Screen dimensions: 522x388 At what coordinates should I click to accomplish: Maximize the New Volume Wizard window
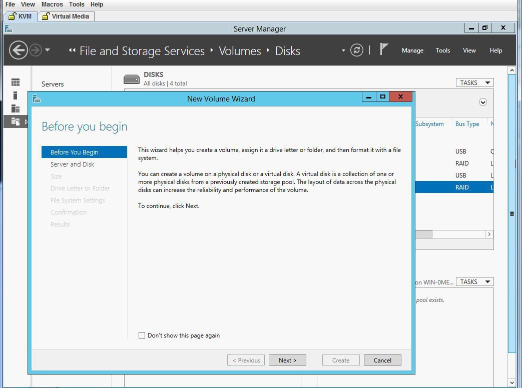pyautogui.click(x=382, y=97)
